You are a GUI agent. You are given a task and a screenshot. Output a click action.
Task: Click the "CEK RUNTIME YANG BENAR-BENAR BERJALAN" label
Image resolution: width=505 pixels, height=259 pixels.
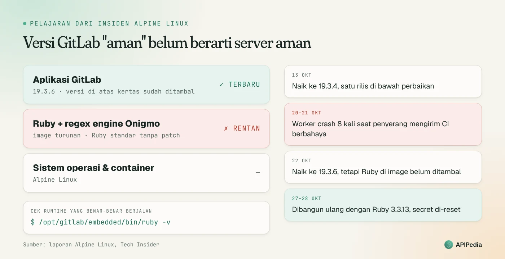pos(91,211)
